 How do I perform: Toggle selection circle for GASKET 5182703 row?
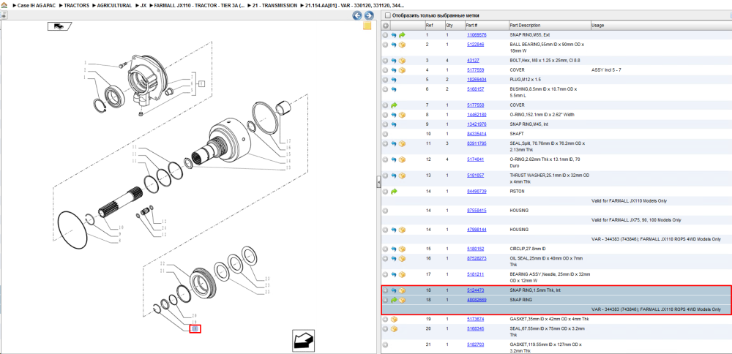[x=385, y=345]
